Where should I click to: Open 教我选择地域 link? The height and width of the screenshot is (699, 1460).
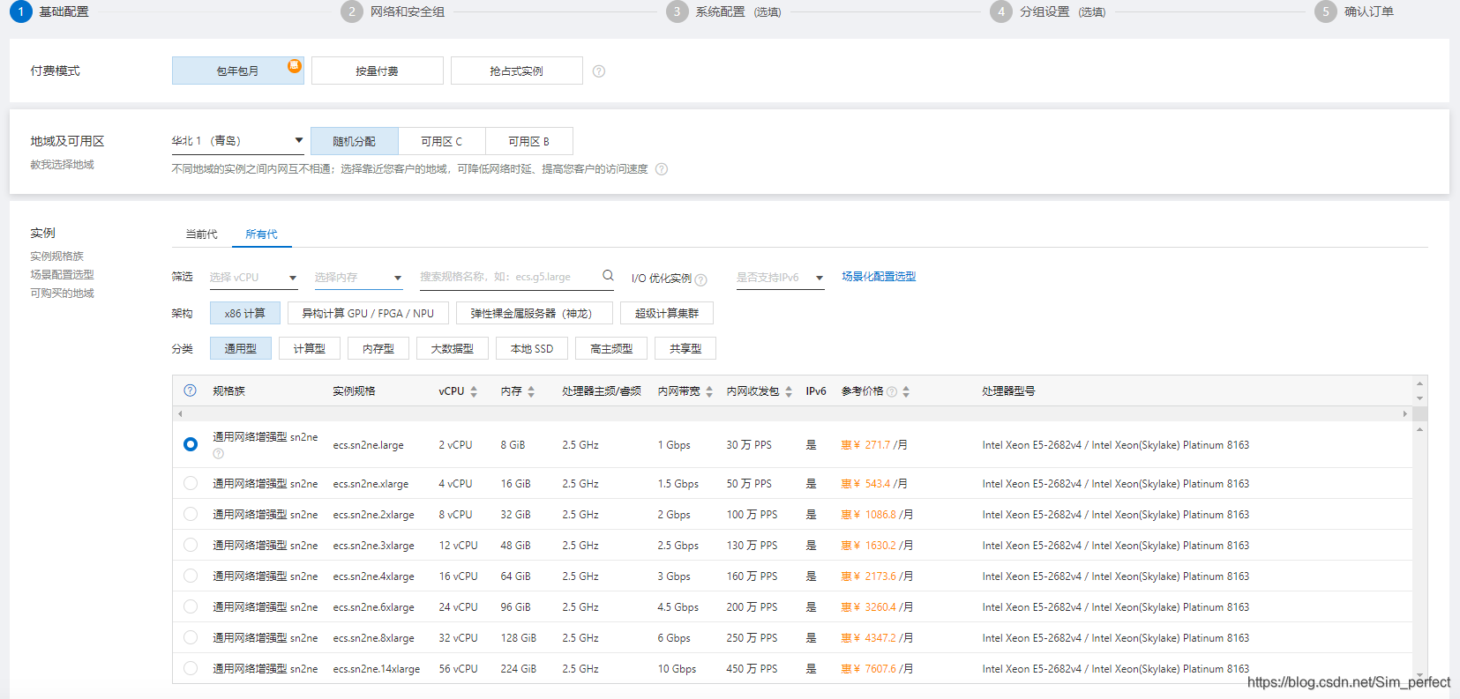tap(62, 165)
